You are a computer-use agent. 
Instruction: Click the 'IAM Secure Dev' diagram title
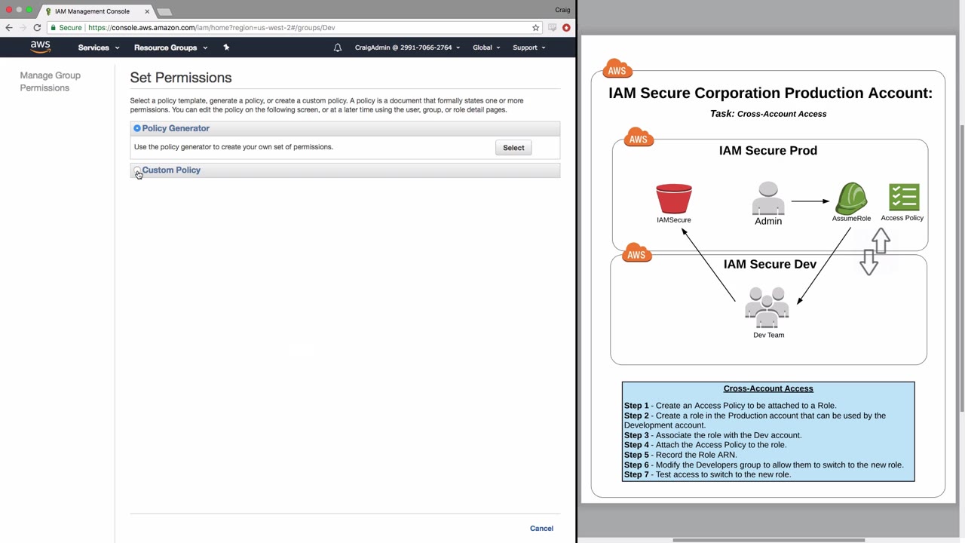(770, 265)
